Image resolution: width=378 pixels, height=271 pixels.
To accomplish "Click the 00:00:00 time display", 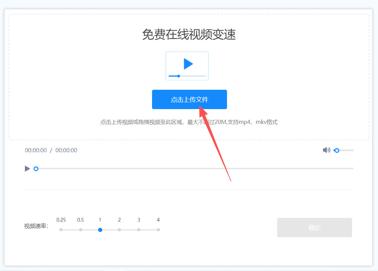I will pyautogui.click(x=36, y=150).
